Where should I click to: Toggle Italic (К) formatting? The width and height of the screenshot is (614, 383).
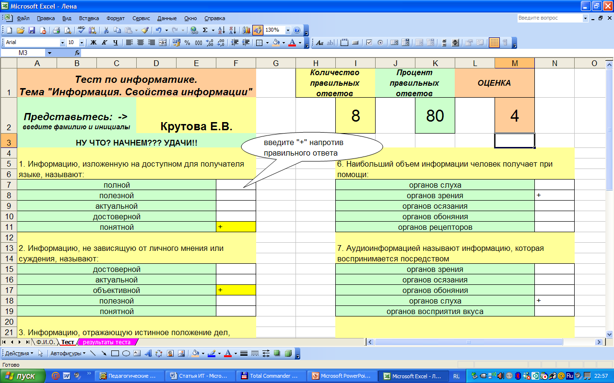[105, 43]
